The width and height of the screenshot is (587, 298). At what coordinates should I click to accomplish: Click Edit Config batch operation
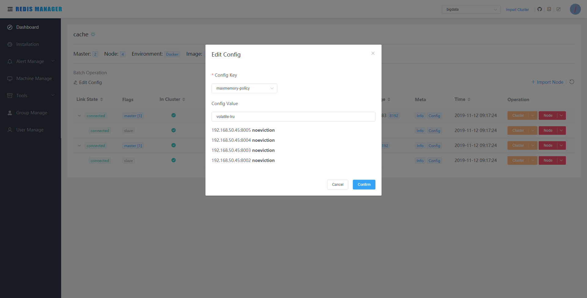pyautogui.click(x=88, y=83)
